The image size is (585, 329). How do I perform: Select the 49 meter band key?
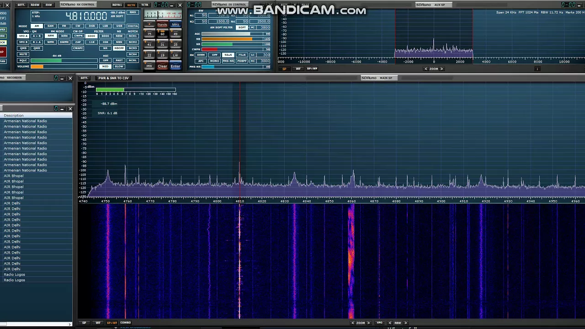tap(175, 33)
